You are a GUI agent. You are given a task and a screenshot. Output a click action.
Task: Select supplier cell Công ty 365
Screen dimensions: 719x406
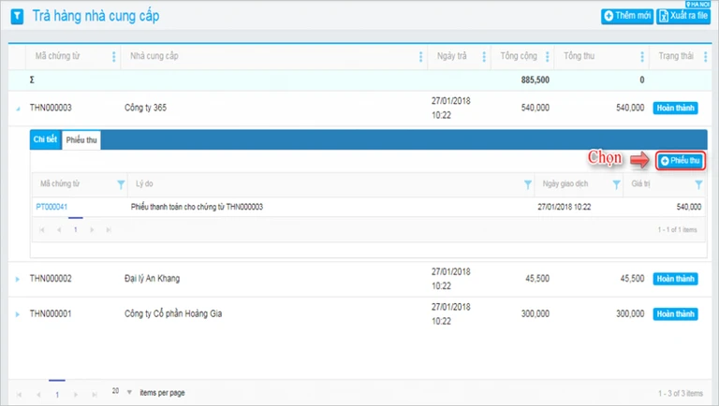click(145, 108)
